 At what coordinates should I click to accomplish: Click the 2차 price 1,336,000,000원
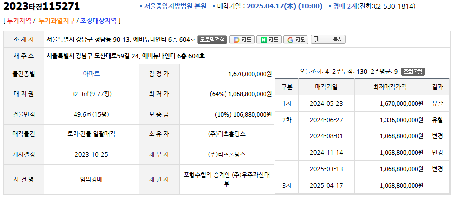[402, 120]
